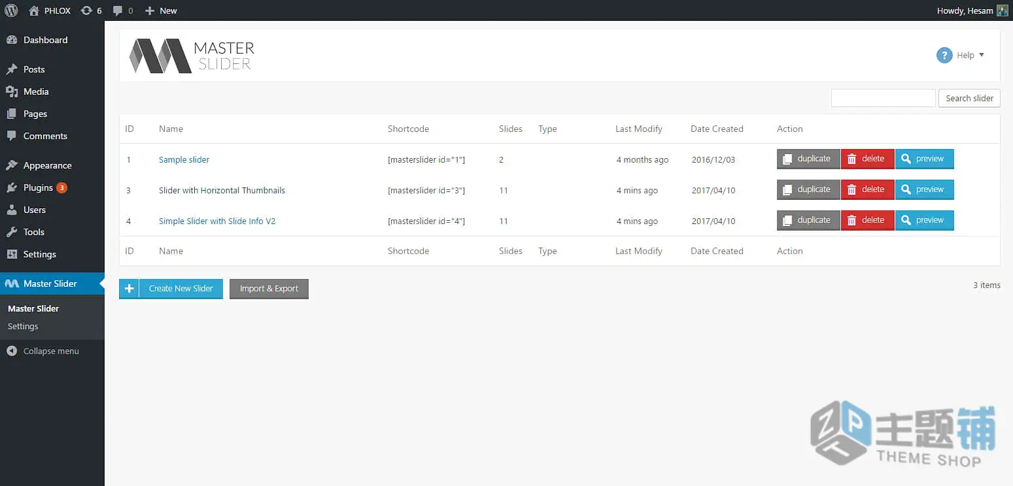This screenshot has height=486, width=1013.
Task: Open the Sample slider link
Action: click(184, 159)
